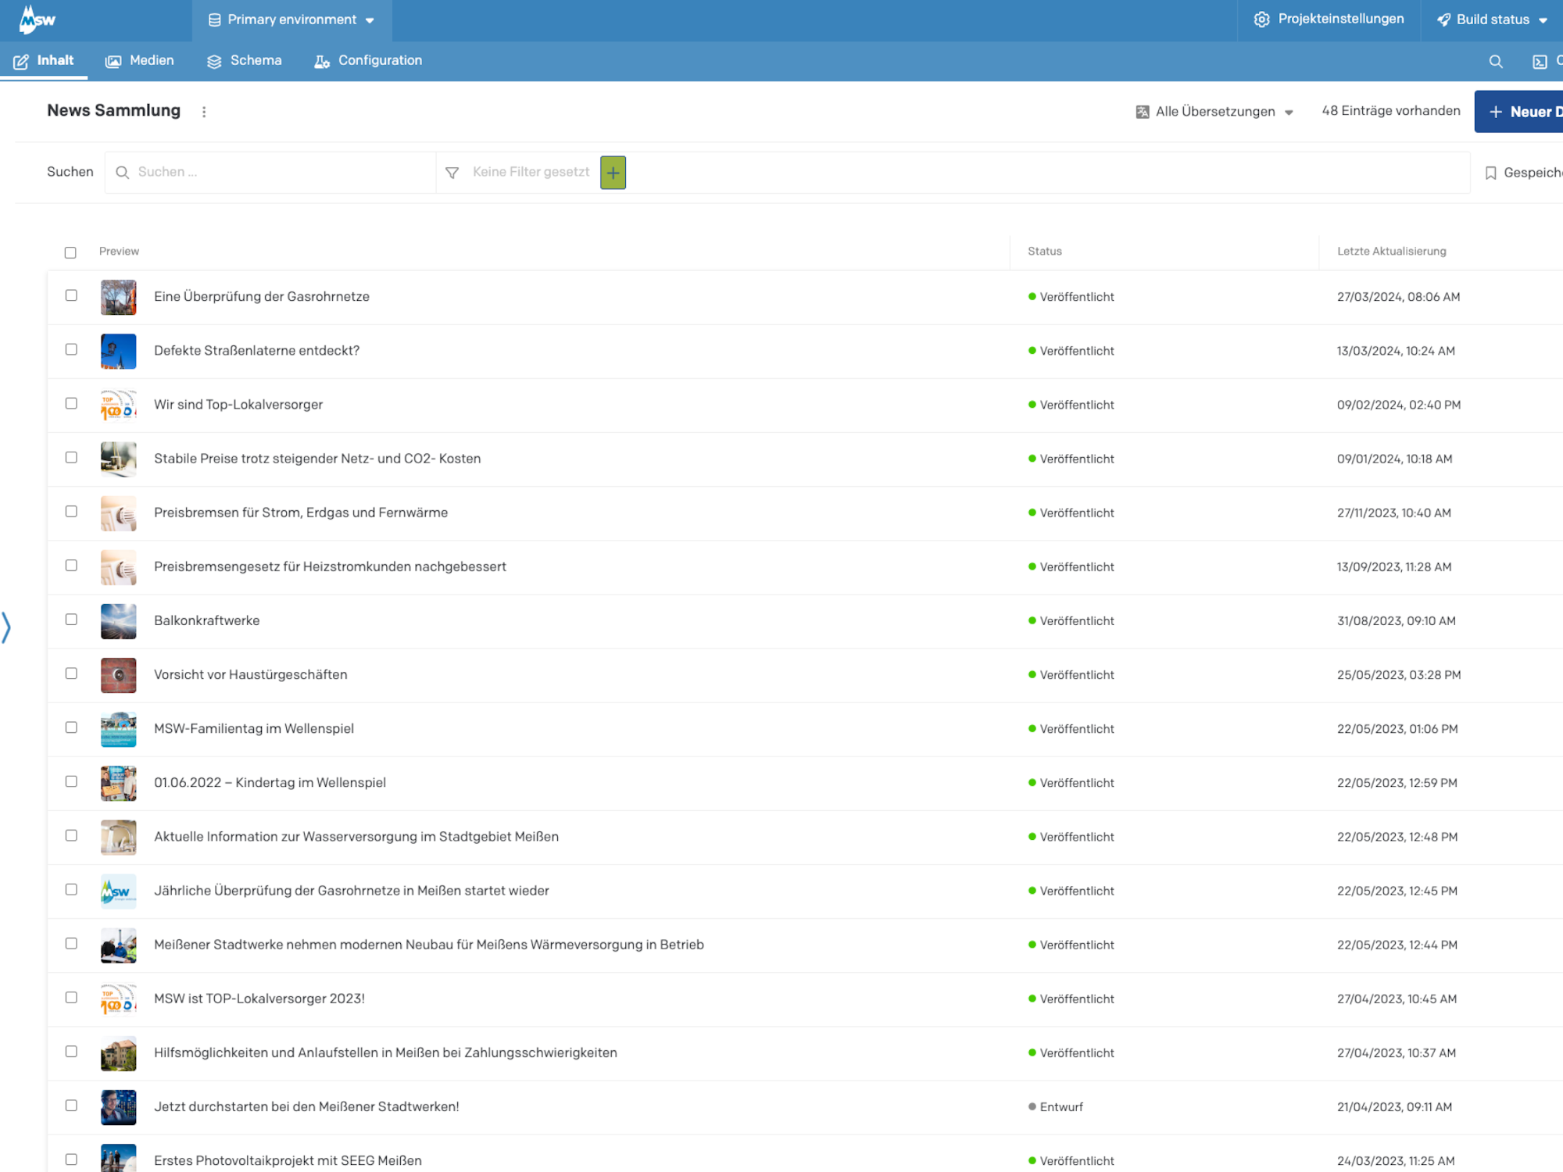Select checkbox for Defekte Straßenlaterne entdeckt?
This screenshot has height=1172, width=1563.
click(71, 349)
